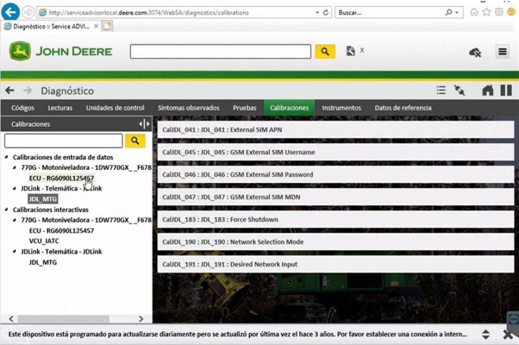Open the list view icon on the Diagnóstico toolbar
This screenshot has height=345, width=519.
440,90
